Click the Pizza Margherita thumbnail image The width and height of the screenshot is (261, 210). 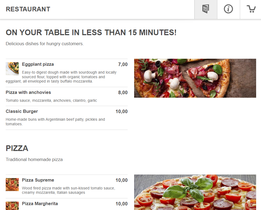[x=12, y=206]
